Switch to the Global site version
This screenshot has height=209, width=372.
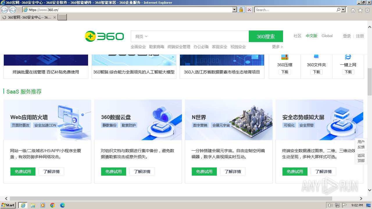pyautogui.click(x=327, y=36)
